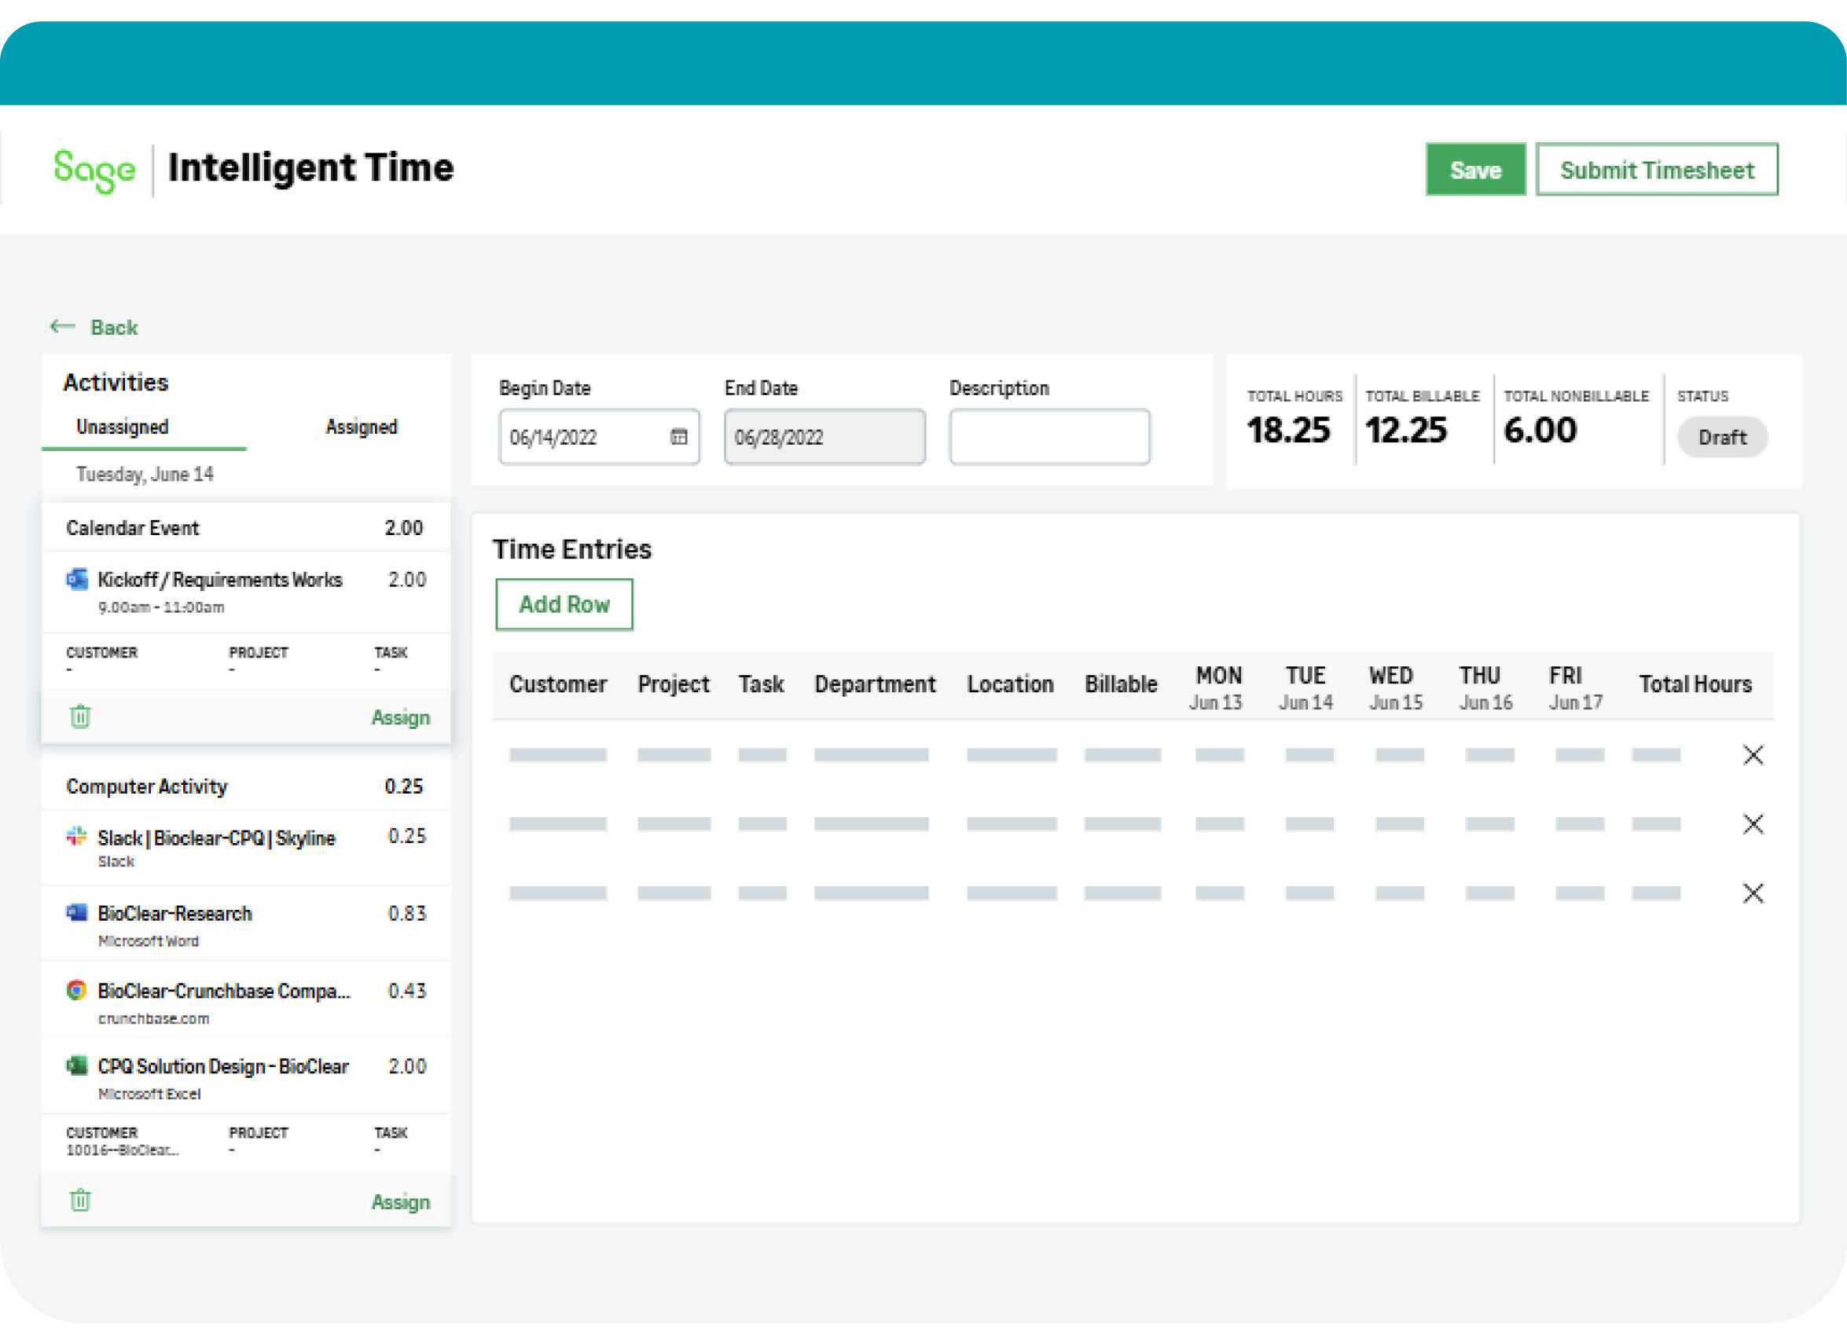
Task: Click the Excel icon for CPQ Solution Design
Action: point(76,1065)
